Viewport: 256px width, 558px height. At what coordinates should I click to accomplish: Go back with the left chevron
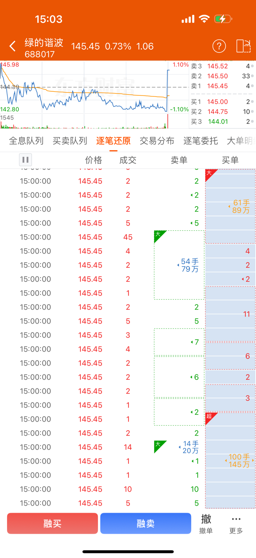(13, 46)
